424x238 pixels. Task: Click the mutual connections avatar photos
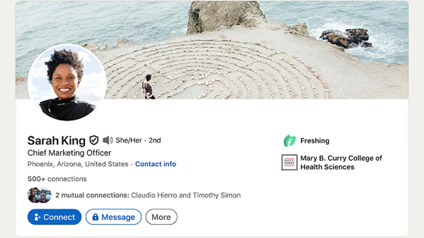[x=39, y=195]
